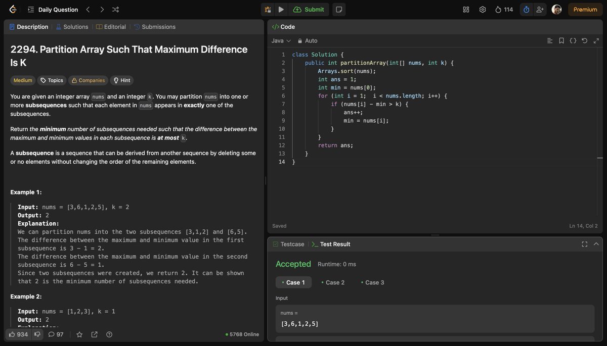This screenshot has width=607, height=346.
Task: Click the nums input value field
Action: coord(435,319)
